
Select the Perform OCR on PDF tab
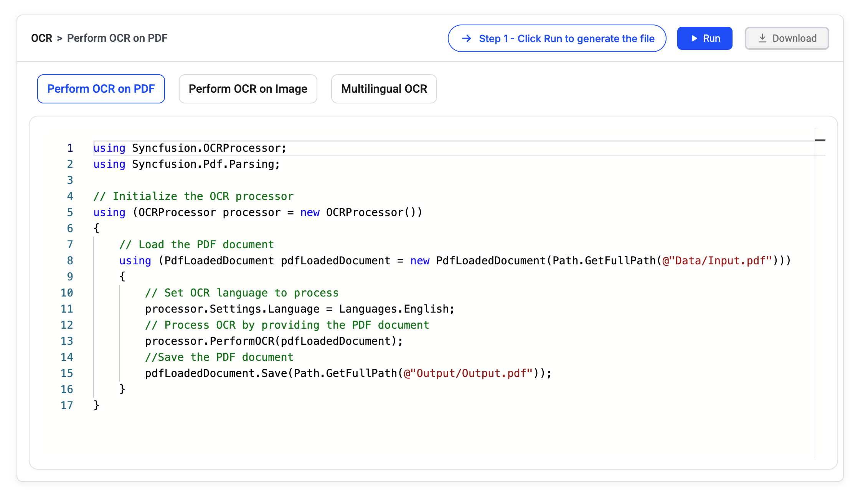pos(101,89)
